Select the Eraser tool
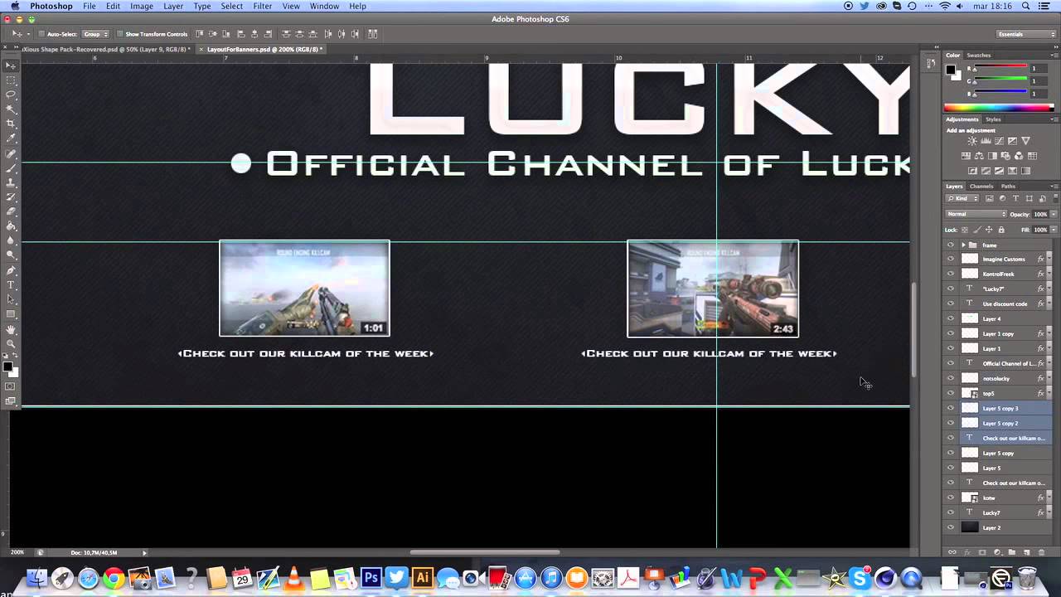Screen dimensions: 1061x597 tap(11, 211)
